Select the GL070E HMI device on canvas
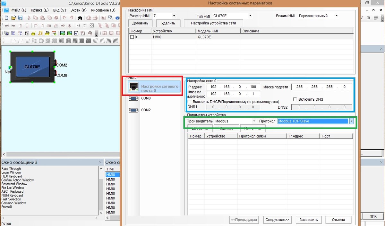Screen dimensions: 385x226 (32, 67)
